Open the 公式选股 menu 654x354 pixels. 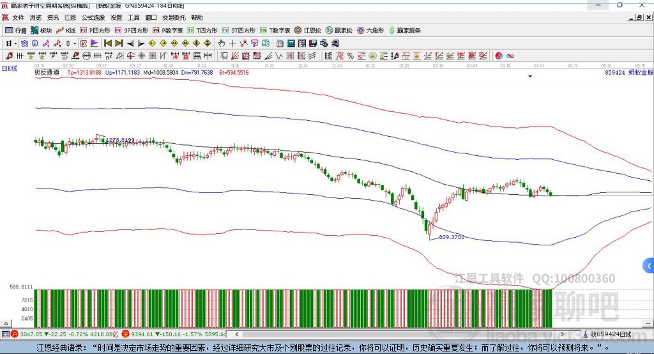click(x=93, y=17)
